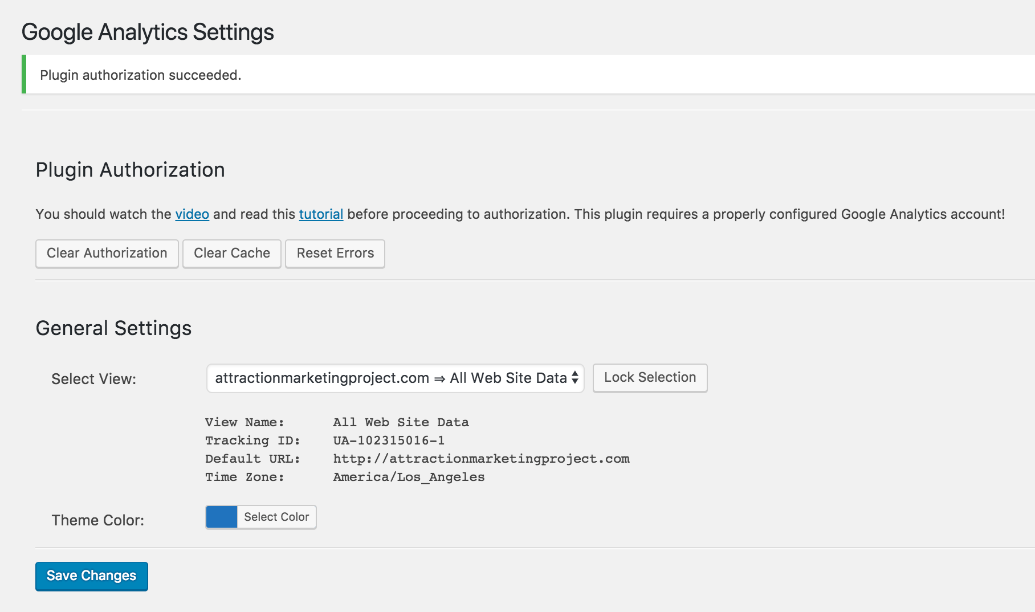Click the 'Select View:' label

pos(94,379)
